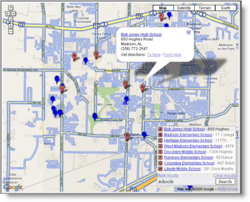Switch to the Satellite view tab

[184, 8]
